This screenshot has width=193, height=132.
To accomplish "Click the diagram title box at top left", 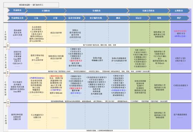I will click(31, 5).
